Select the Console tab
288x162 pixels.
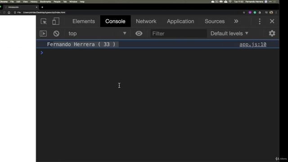115,21
